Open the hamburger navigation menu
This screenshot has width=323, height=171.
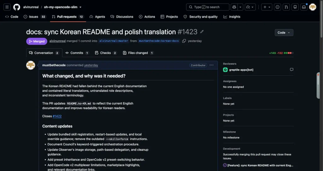pos(7,7)
